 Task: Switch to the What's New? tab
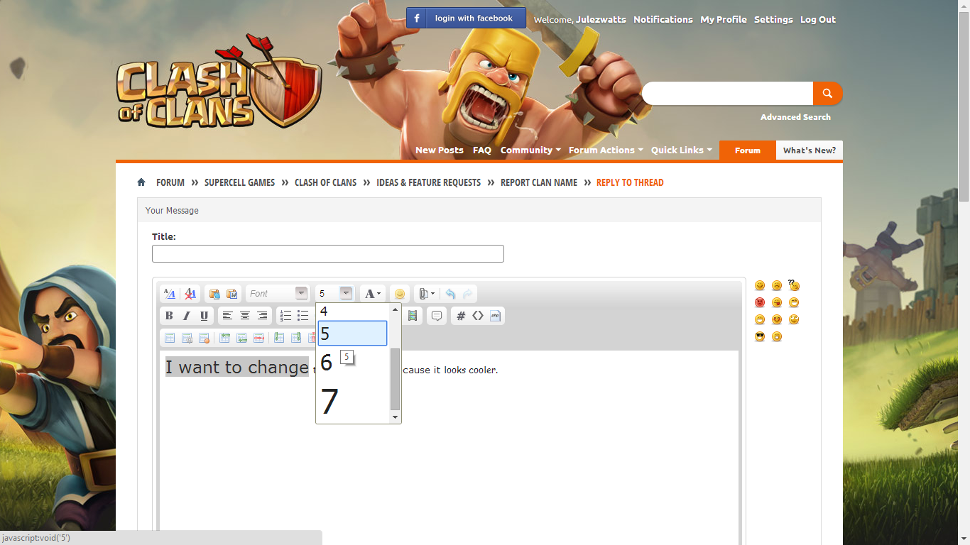click(x=810, y=150)
